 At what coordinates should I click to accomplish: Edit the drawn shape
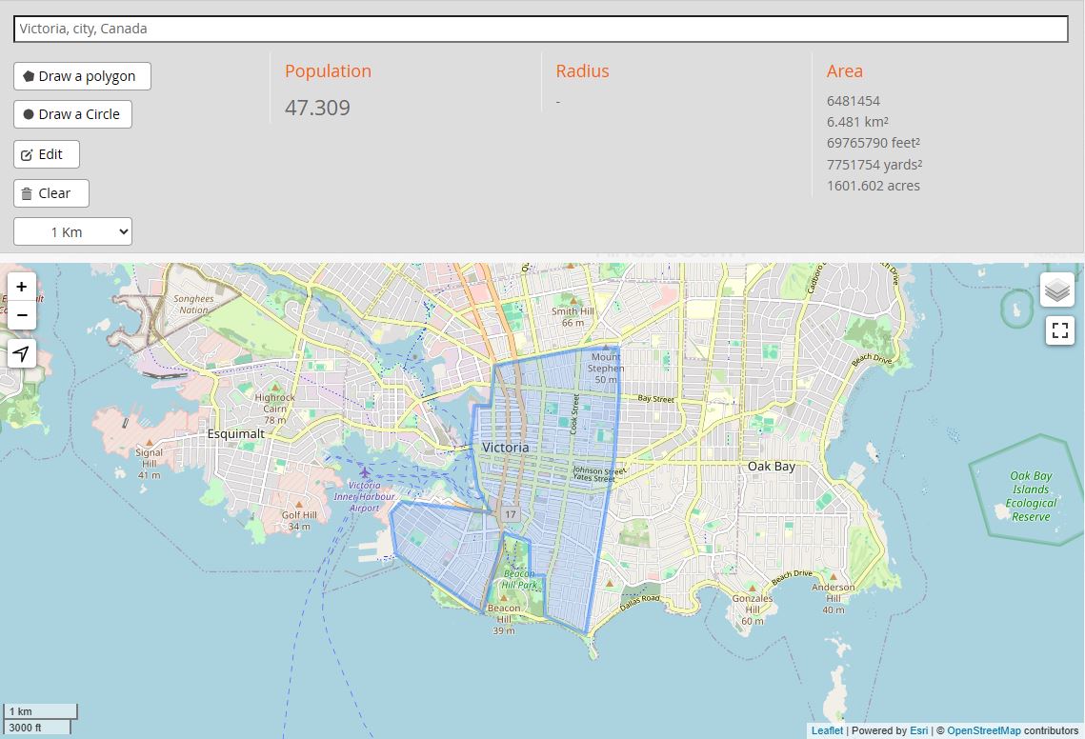(47, 154)
